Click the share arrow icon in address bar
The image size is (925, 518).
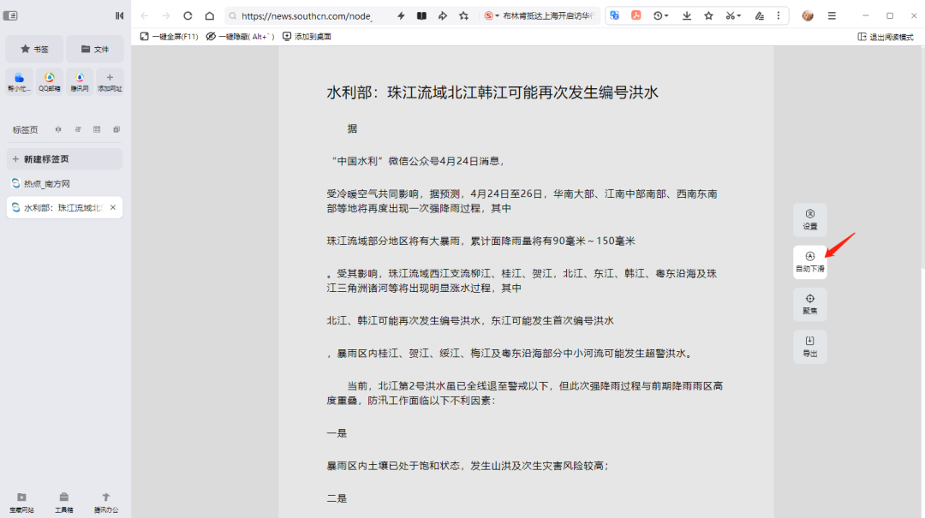(443, 16)
